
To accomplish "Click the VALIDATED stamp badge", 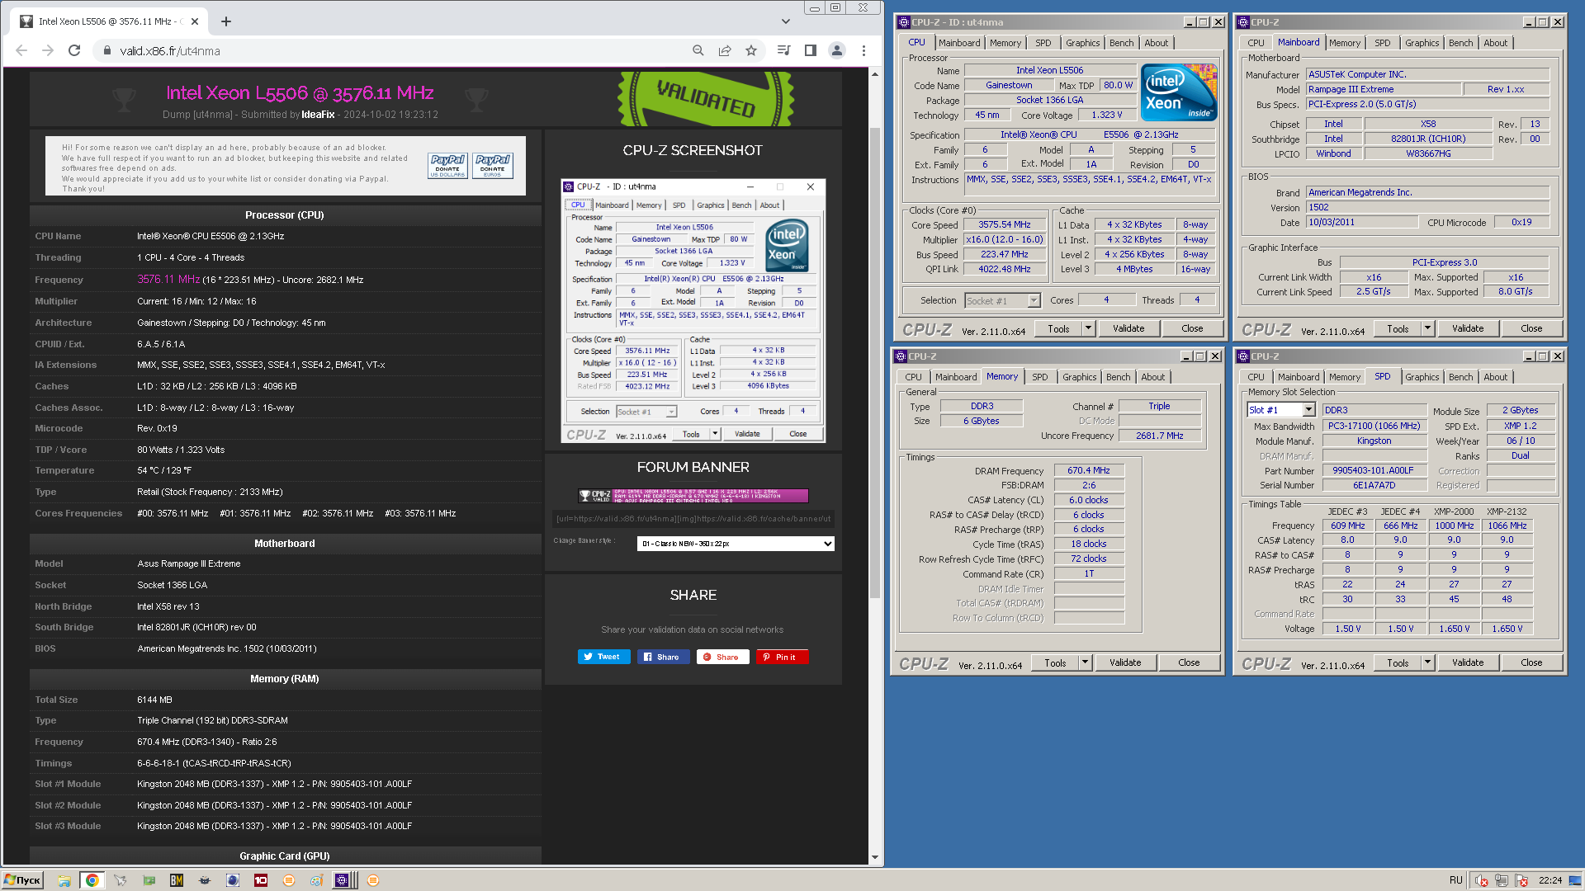I will pyautogui.click(x=707, y=98).
